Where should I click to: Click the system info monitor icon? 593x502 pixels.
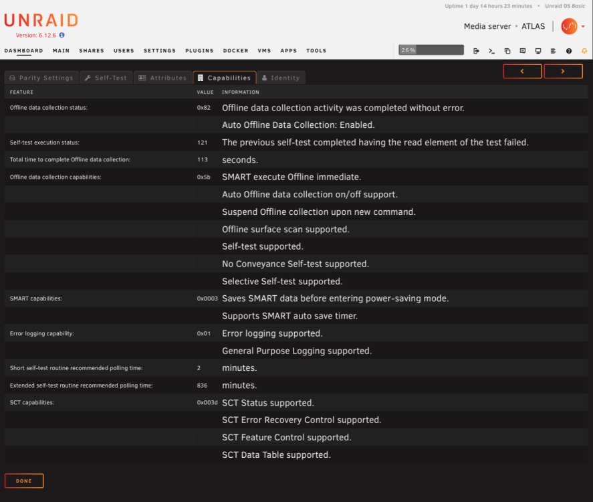click(x=538, y=51)
